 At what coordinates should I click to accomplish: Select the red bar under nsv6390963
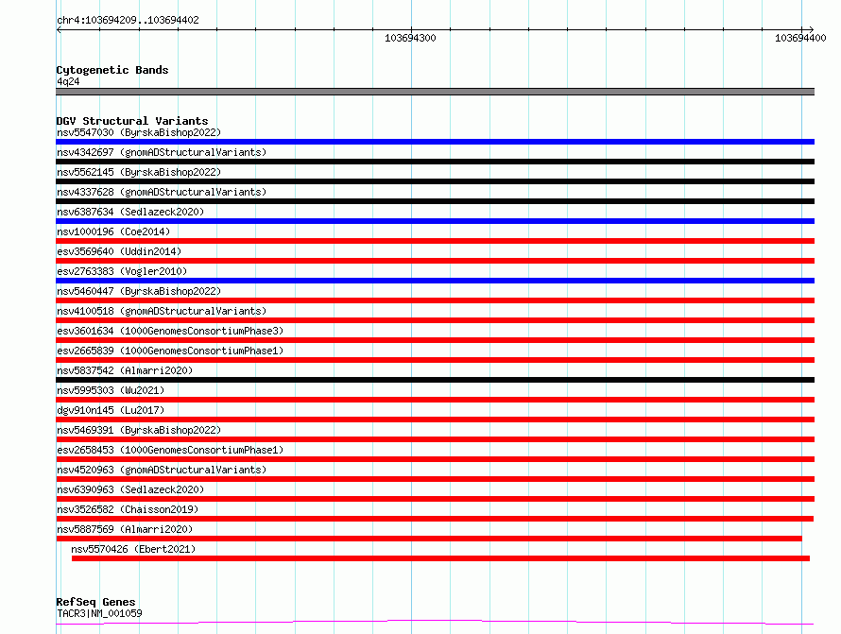(x=435, y=499)
